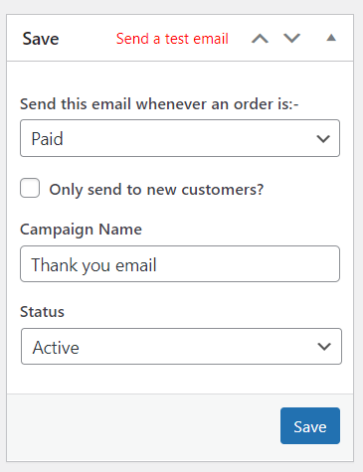The image size is (363, 472).
Task: Open the Status dropdown showing Active
Action: [x=181, y=347]
